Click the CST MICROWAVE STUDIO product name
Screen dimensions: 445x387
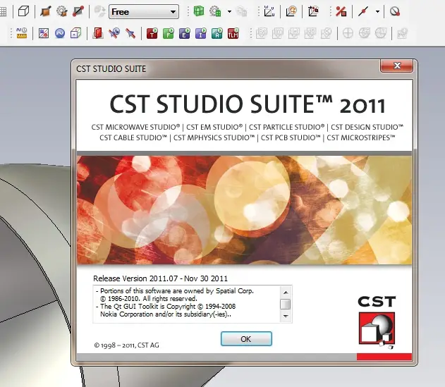[135, 127]
